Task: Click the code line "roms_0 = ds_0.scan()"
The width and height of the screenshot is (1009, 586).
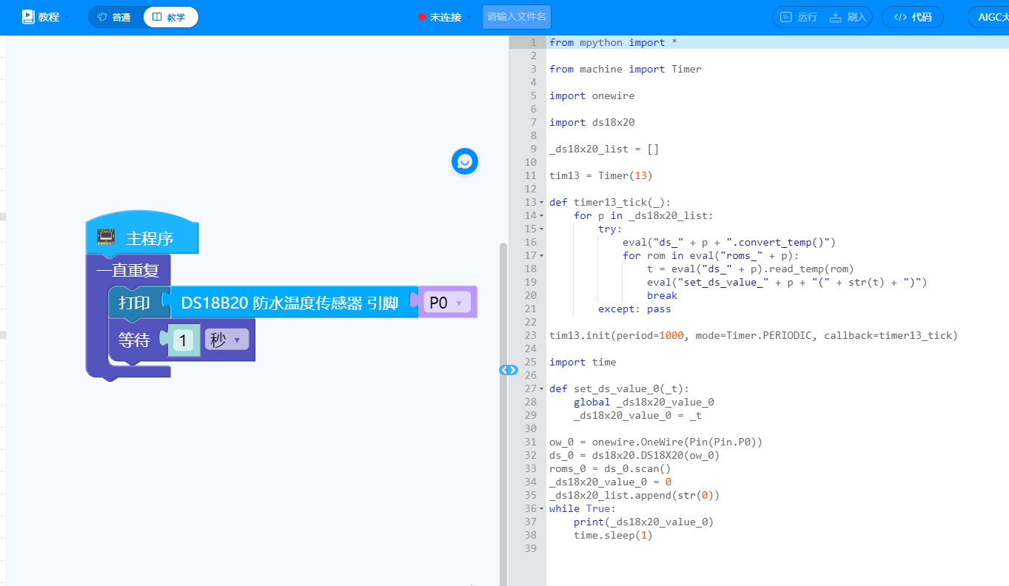Action: pos(610,469)
